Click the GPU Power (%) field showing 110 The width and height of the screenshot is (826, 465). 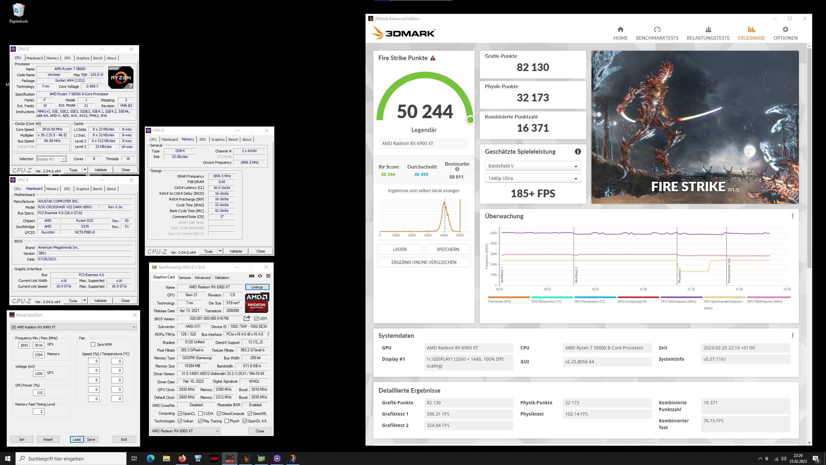tap(39, 393)
